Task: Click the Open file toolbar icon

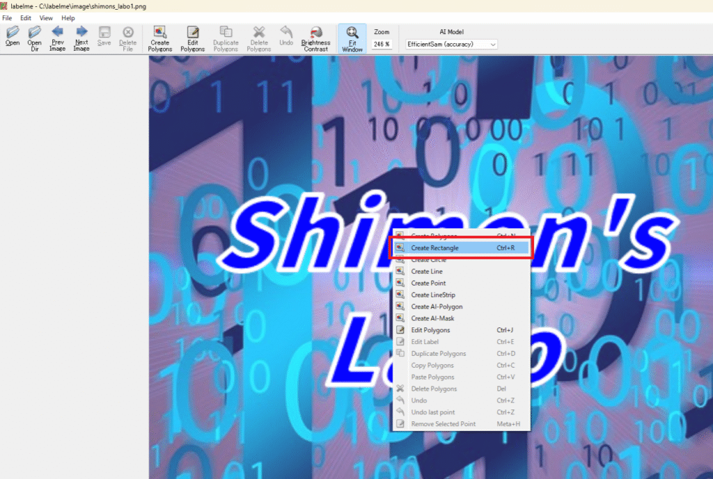Action: [x=13, y=36]
